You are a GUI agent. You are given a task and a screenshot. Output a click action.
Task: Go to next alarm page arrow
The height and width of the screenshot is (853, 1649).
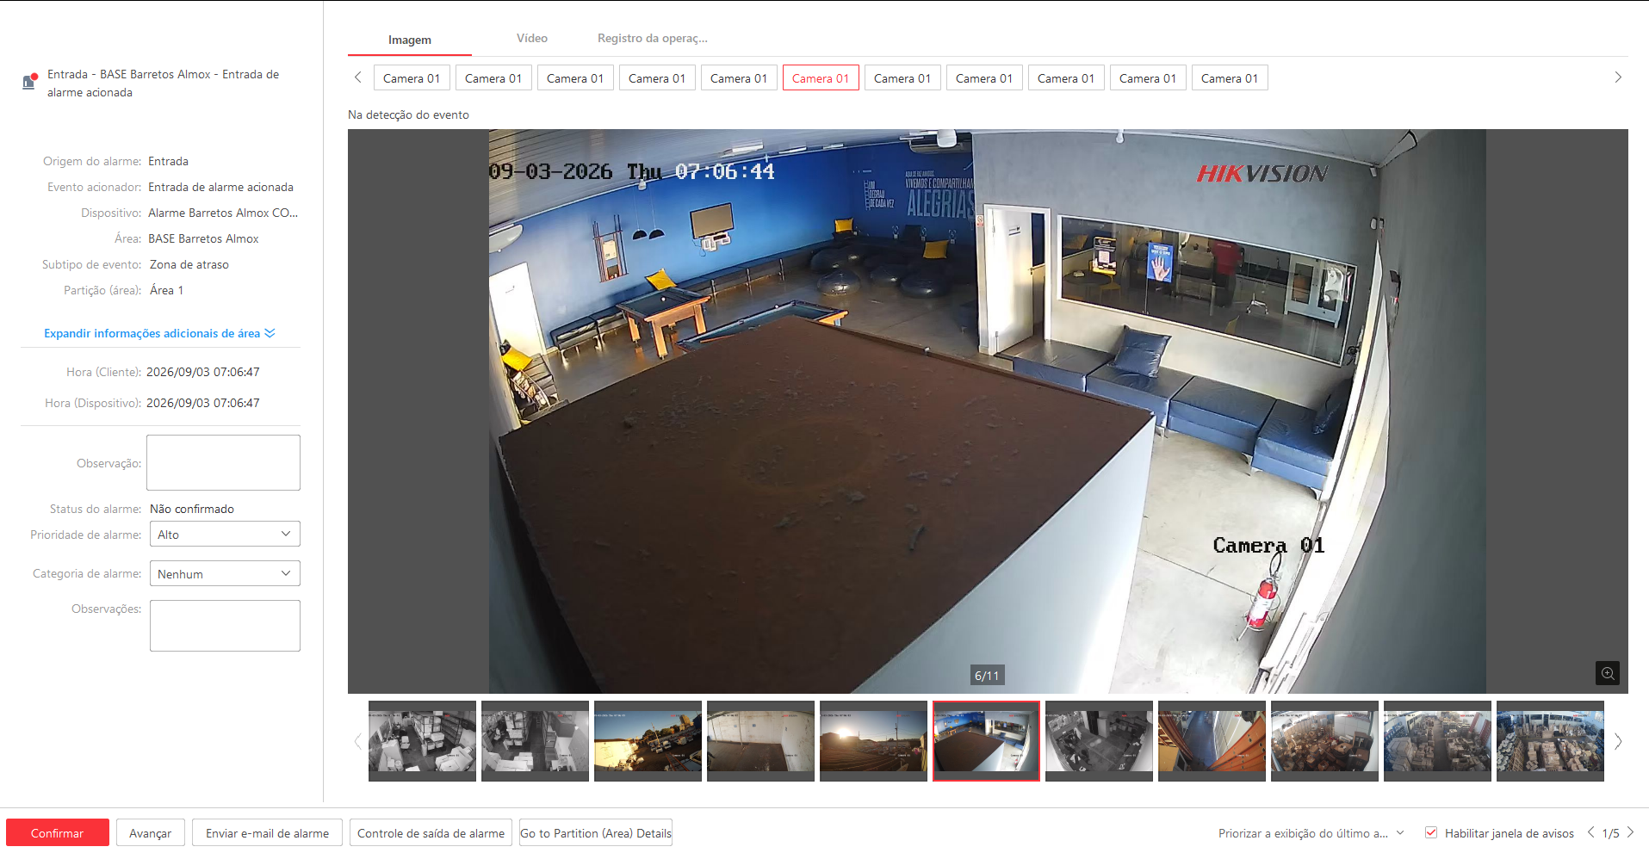point(1630,832)
